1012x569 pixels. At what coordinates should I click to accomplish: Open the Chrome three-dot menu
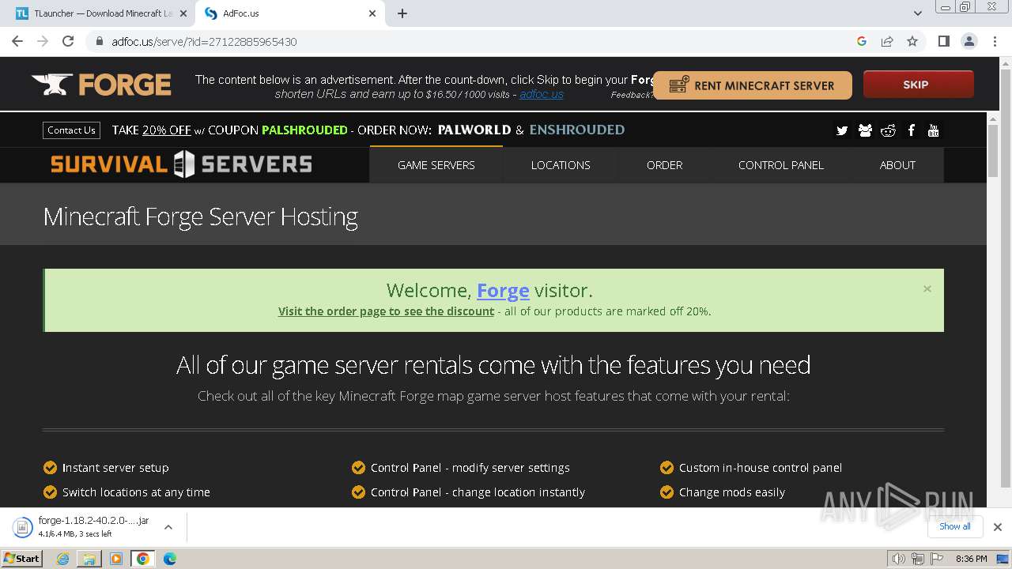coord(994,41)
